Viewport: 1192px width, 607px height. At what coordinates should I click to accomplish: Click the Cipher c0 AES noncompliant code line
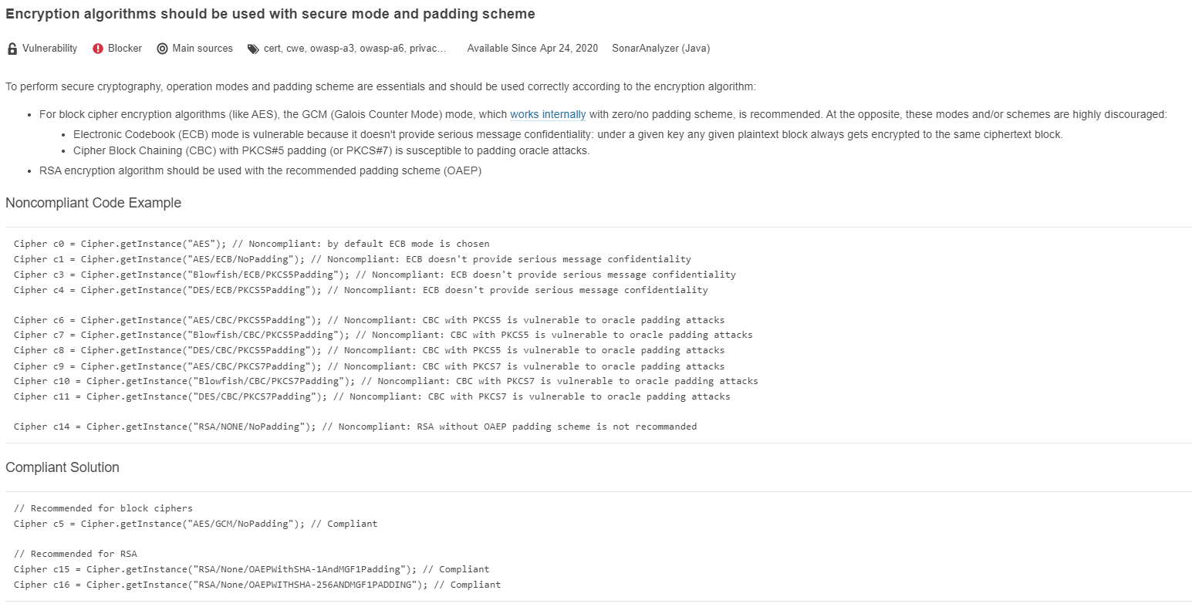pos(252,244)
